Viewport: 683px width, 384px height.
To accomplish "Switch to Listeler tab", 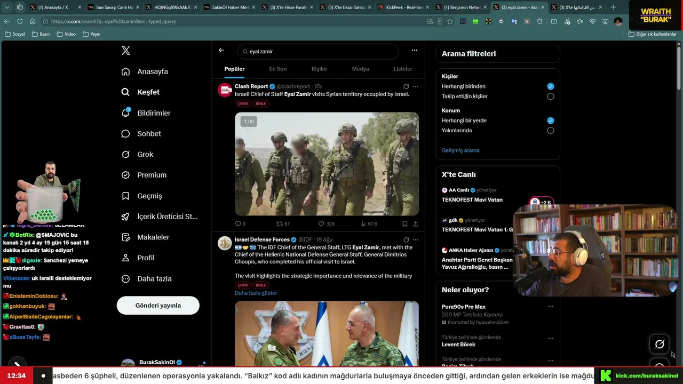I will tap(403, 69).
